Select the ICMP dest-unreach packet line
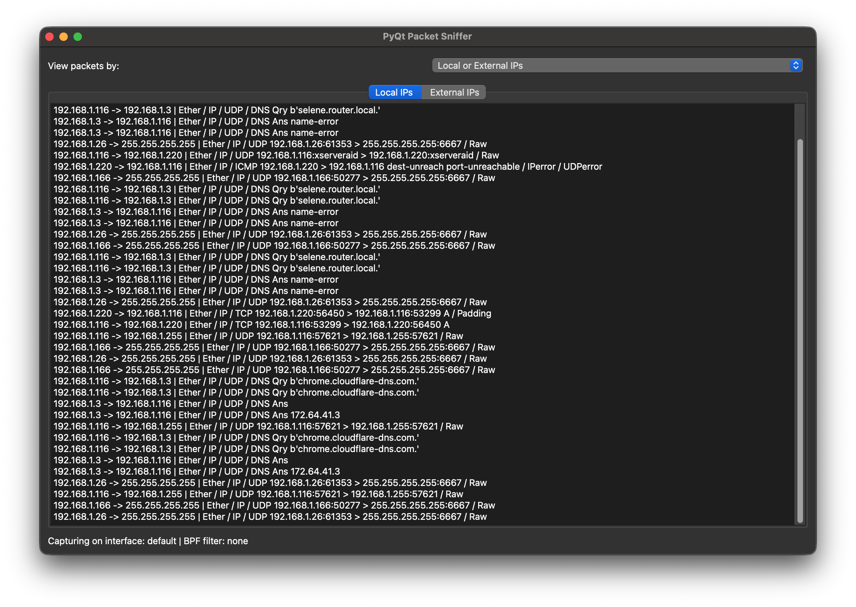The image size is (856, 607). click(x=327, y=167)
